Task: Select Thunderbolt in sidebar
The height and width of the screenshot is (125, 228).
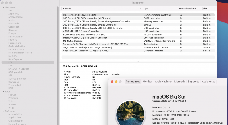Action: pos(15,85)
